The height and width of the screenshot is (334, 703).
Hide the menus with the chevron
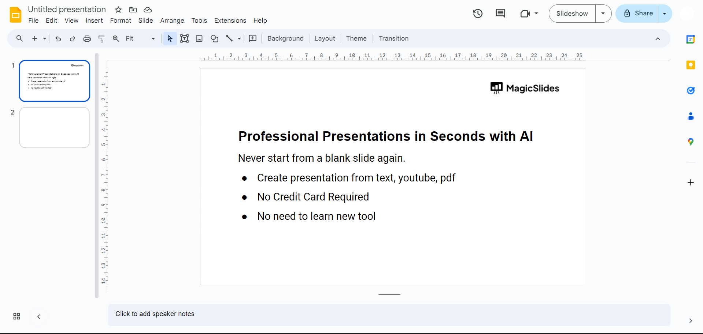point(658,39)
